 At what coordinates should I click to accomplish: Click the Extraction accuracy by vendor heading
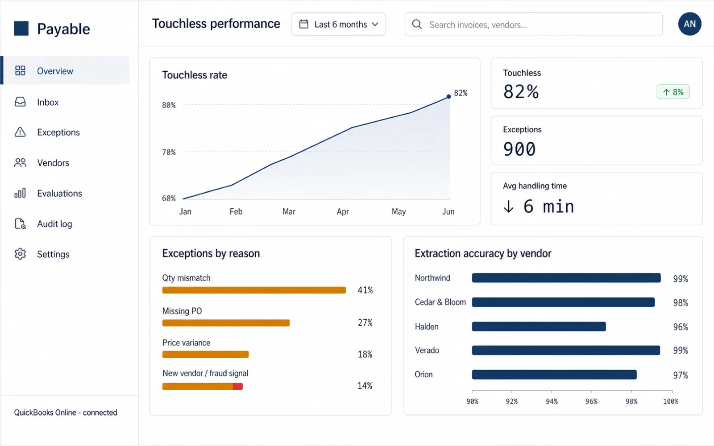(483, 253)
